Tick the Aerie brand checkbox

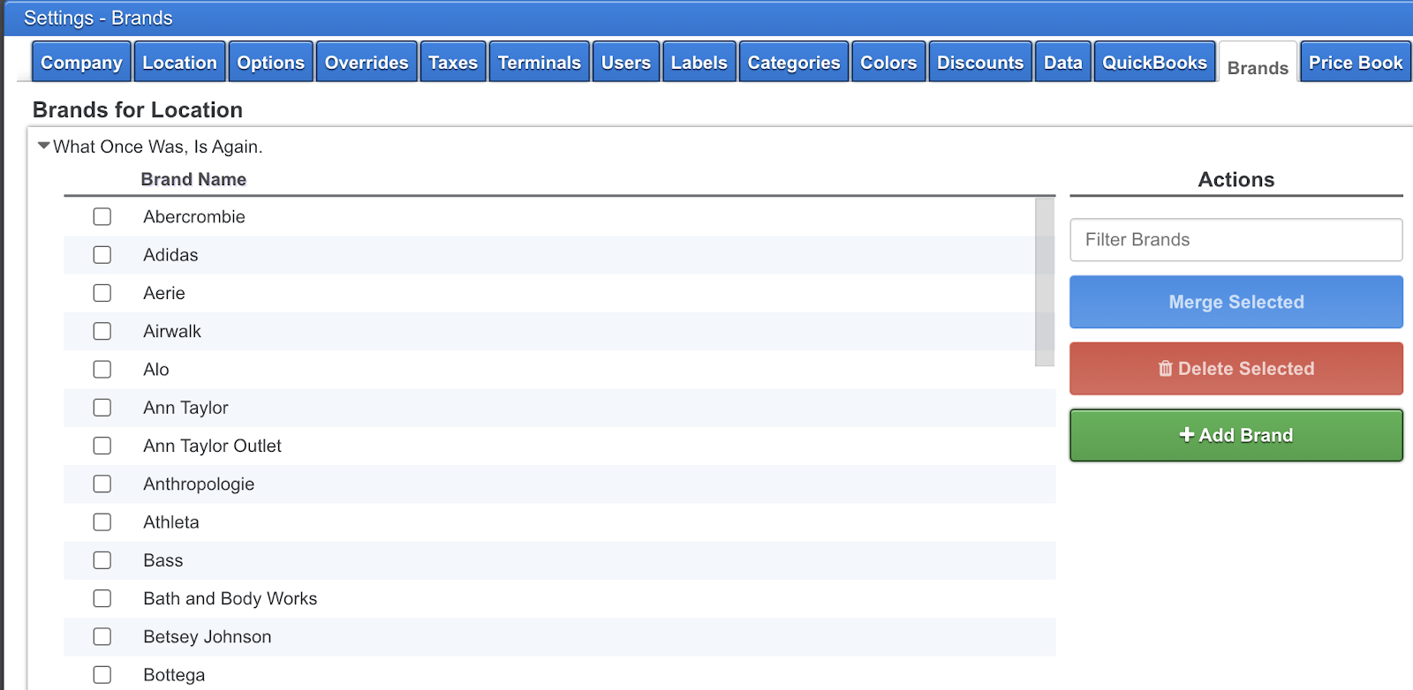click(x=102, y=293)
